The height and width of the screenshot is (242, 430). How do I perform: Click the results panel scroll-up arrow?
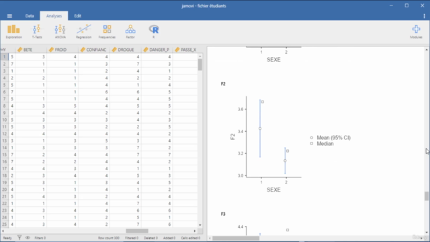427,50
